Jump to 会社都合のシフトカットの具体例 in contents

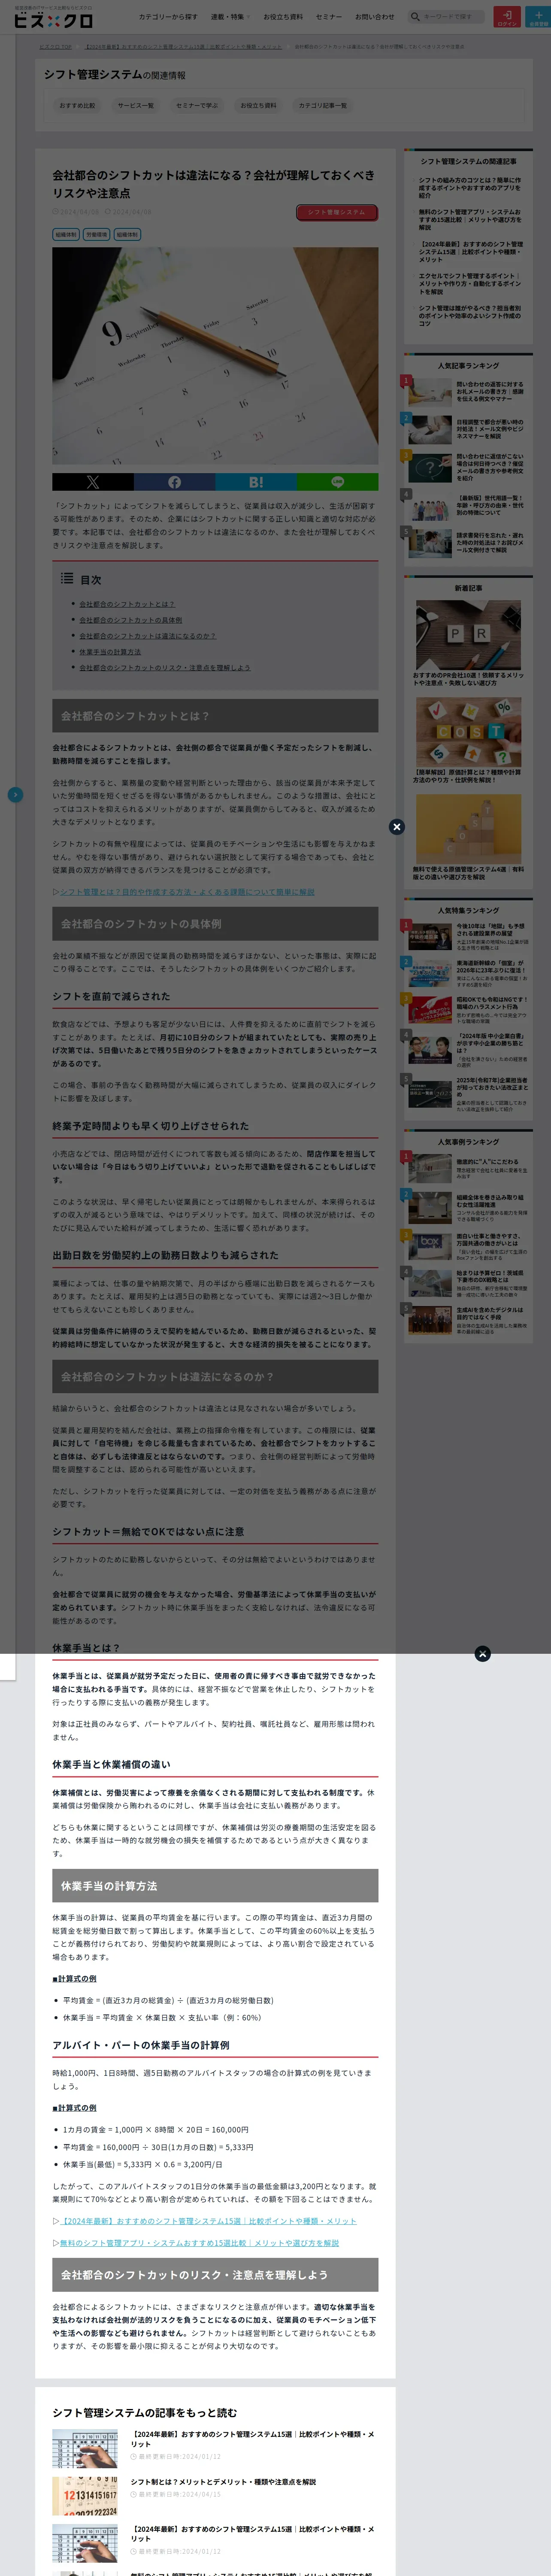pyautogui.click(x=131, y=620)
